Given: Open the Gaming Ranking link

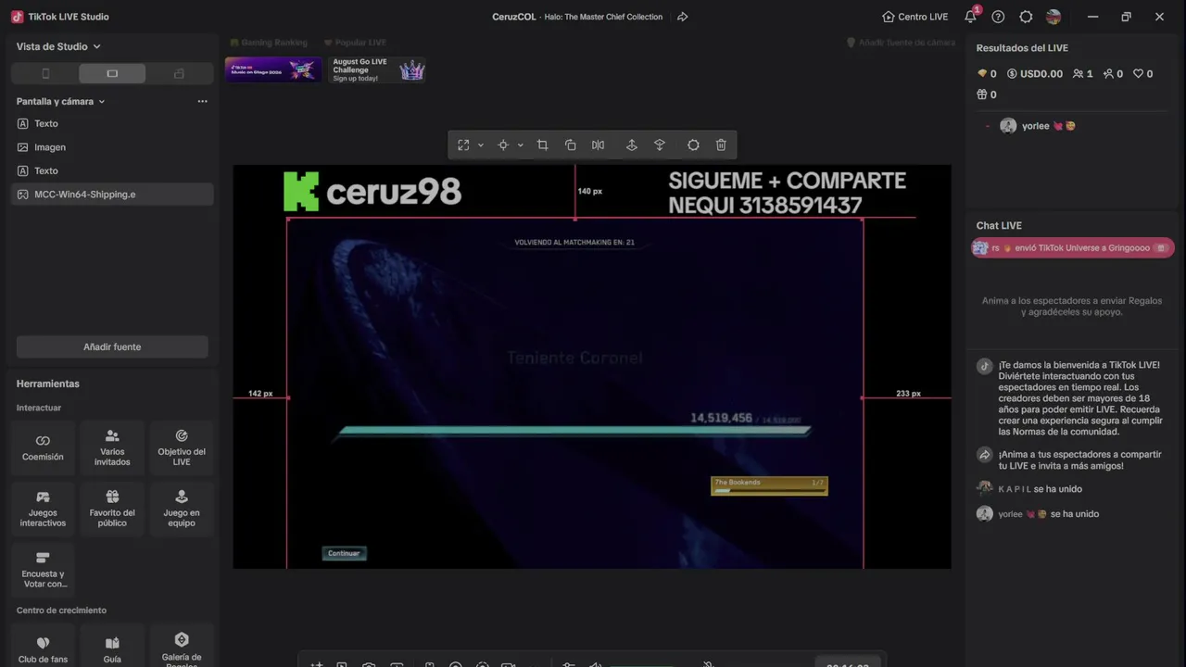Looking at the screenshot, I should [268, 43].
